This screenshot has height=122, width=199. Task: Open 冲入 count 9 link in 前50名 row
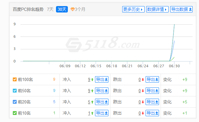(x=89, y=91)
